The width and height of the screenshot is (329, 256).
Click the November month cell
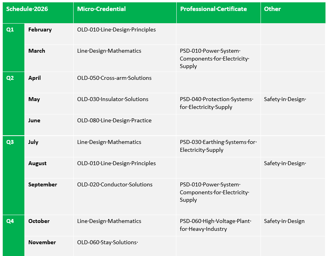(x=42, y=243)
